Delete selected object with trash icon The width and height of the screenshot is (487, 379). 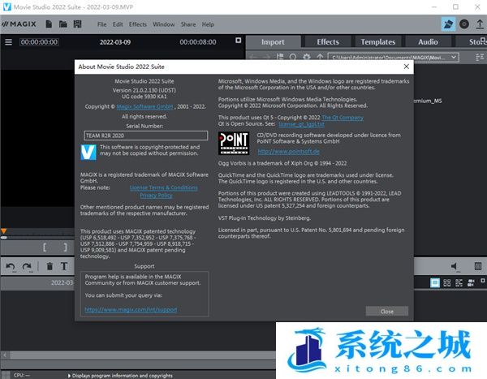point(50,266)
